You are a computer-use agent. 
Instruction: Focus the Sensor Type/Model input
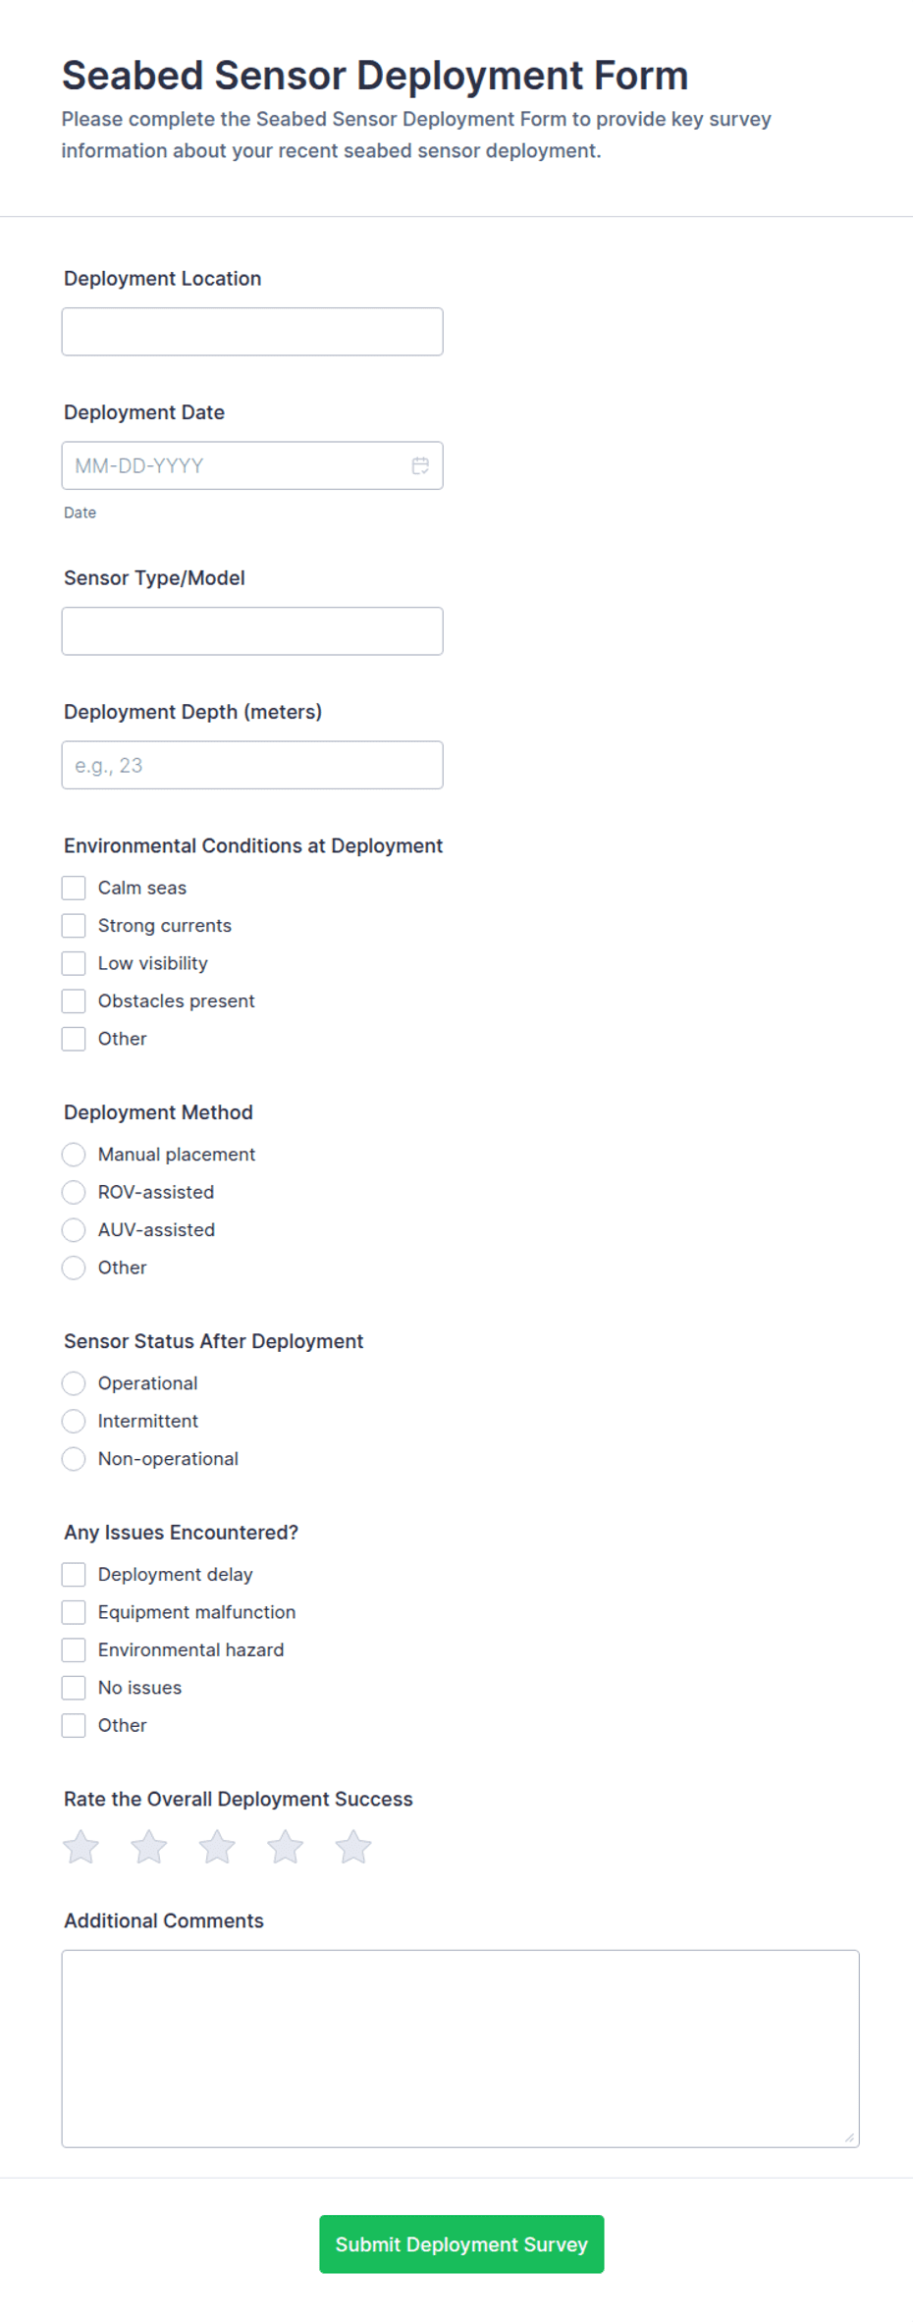click(252, 631)
